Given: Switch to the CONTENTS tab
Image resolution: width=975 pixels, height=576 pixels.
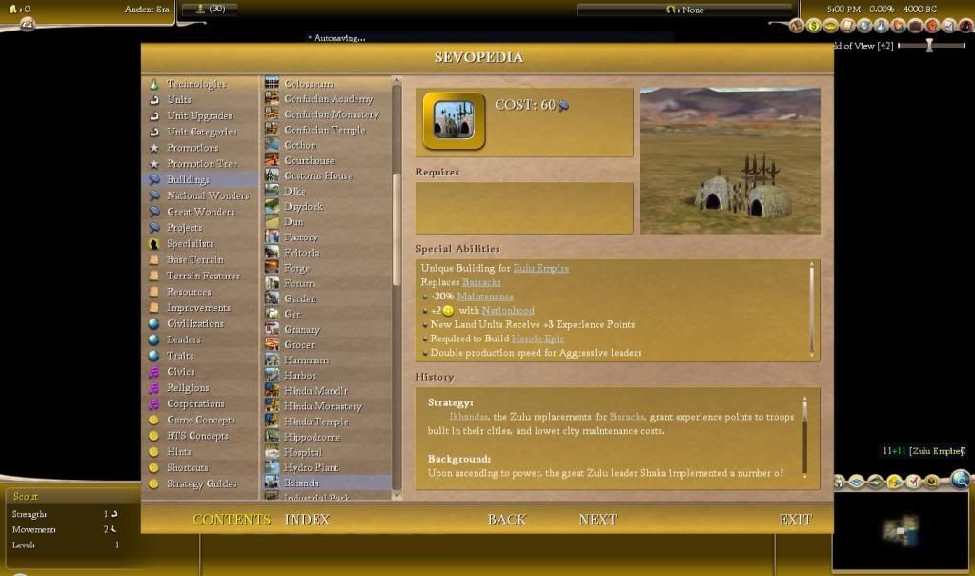Looking at the screenshot, I should pos(232,520).
